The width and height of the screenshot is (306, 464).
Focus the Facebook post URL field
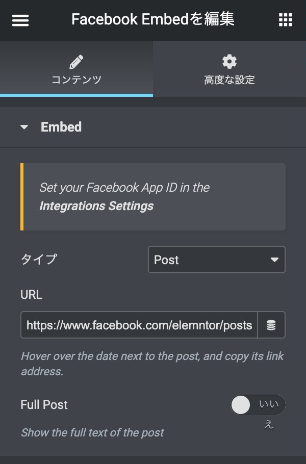pos(139,325)
